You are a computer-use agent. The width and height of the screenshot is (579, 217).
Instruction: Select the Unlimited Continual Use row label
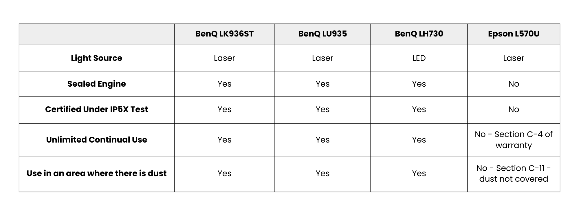coord(96,140)
